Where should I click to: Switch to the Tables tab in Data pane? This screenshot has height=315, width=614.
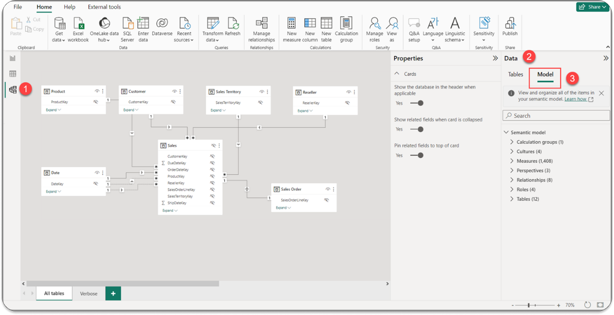click(x=515, y=74)
